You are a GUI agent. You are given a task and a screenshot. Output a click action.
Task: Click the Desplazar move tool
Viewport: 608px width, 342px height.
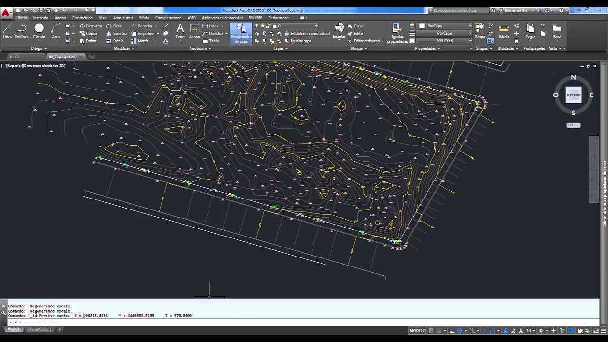tap(91, 26)
